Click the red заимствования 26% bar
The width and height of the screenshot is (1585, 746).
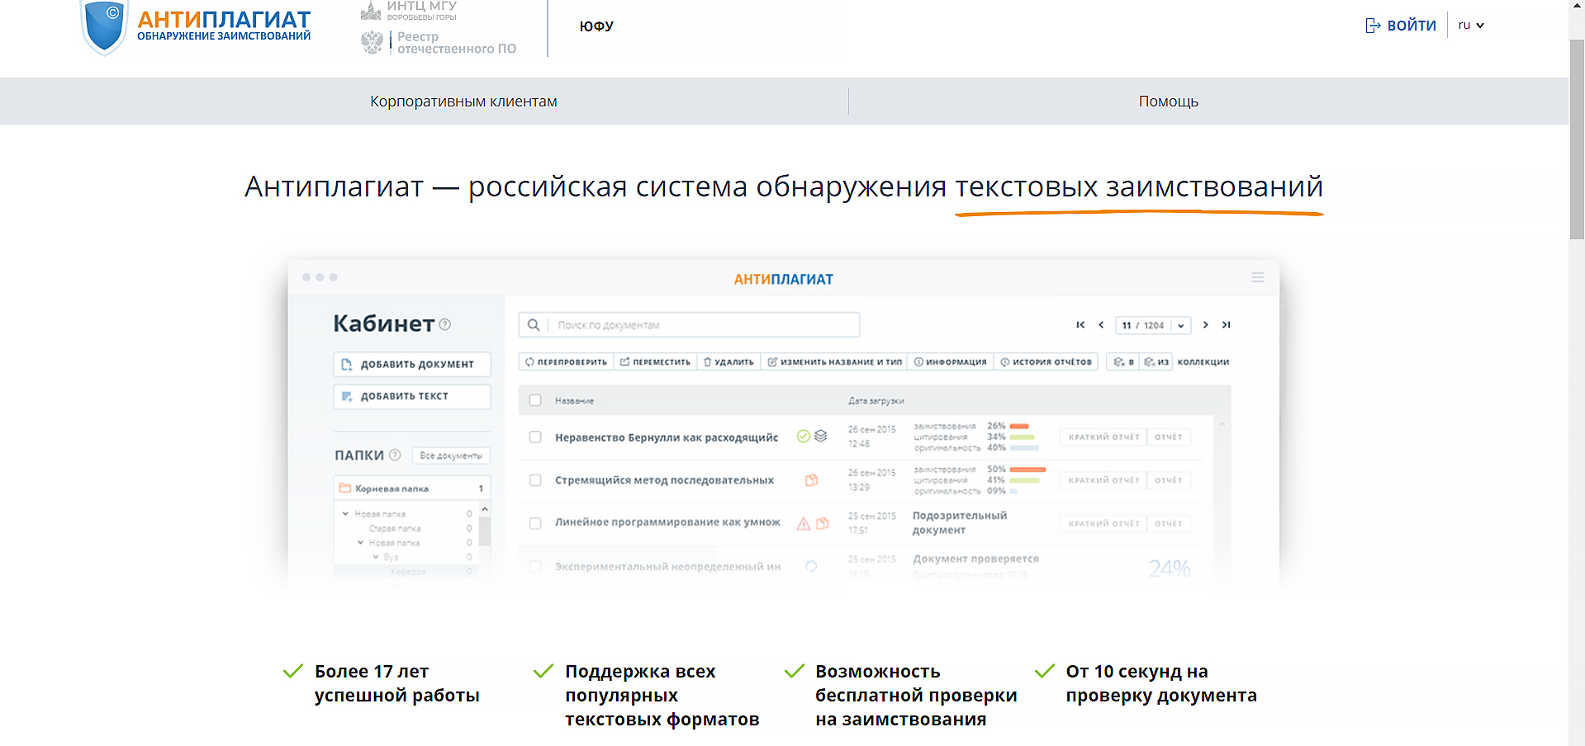coord(1018,427)
